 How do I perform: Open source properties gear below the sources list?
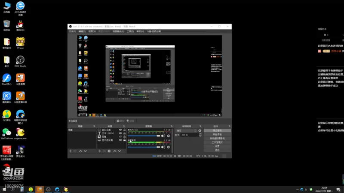[x=109, y=151]
